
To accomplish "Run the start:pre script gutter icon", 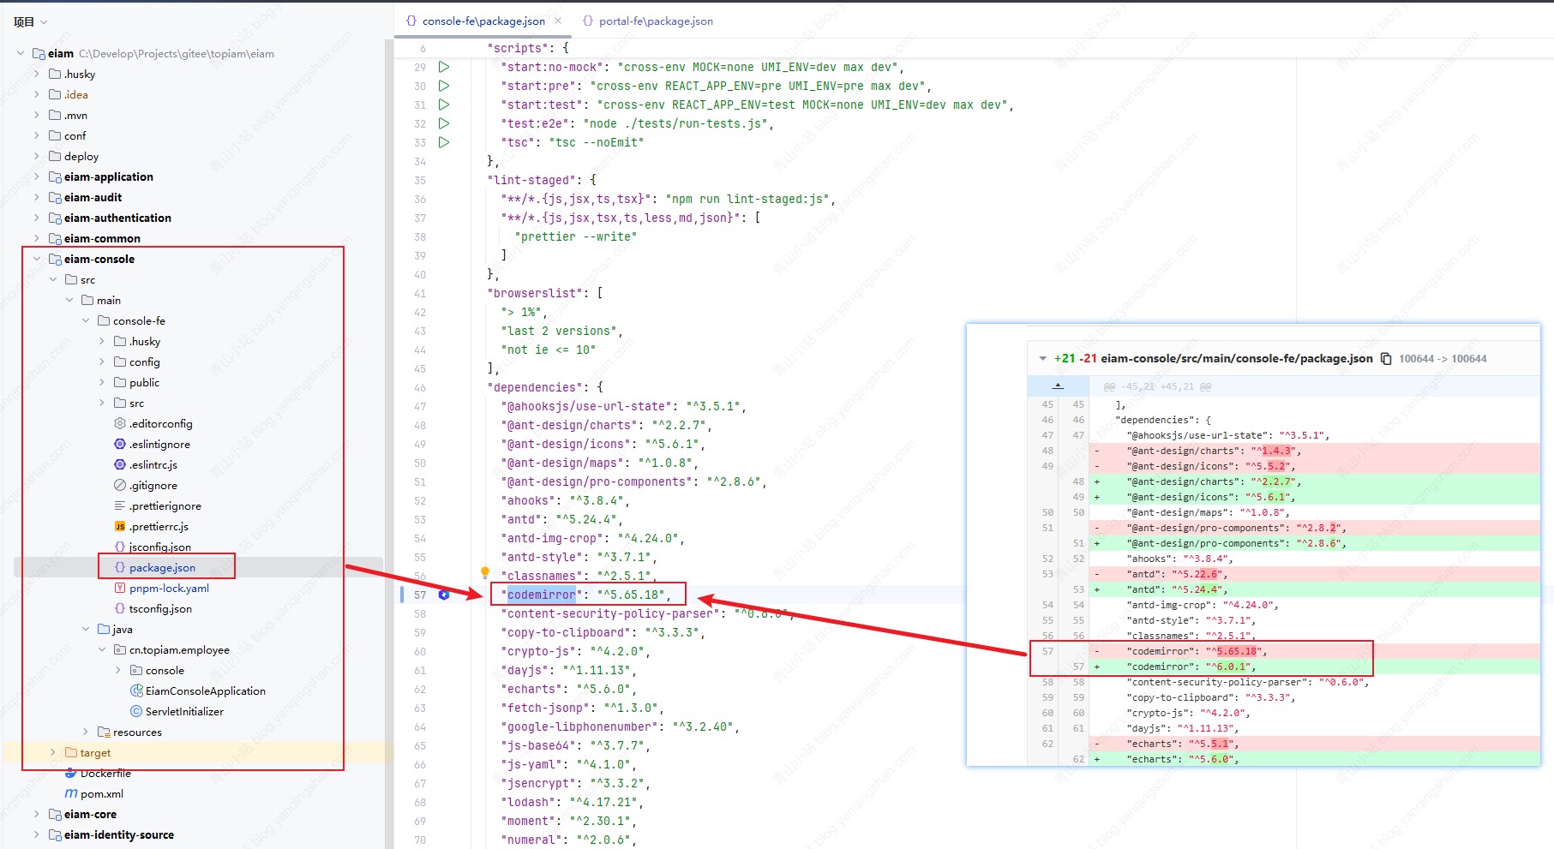I will [444, 86].
